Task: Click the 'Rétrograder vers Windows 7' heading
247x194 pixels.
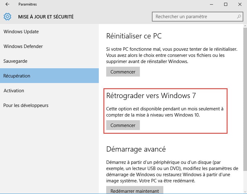Action: point(151,96)
